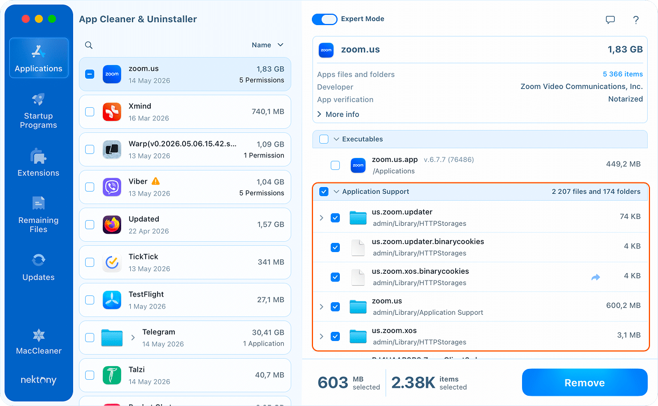The image size is (658, 406).
Task: Uncheck us.zoom.xos.binarycookies checkbox
Action: [335, 277]
